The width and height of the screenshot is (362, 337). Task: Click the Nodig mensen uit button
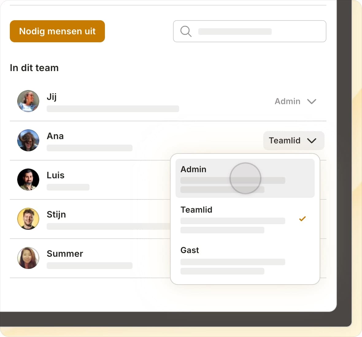(x=57, y=31)
